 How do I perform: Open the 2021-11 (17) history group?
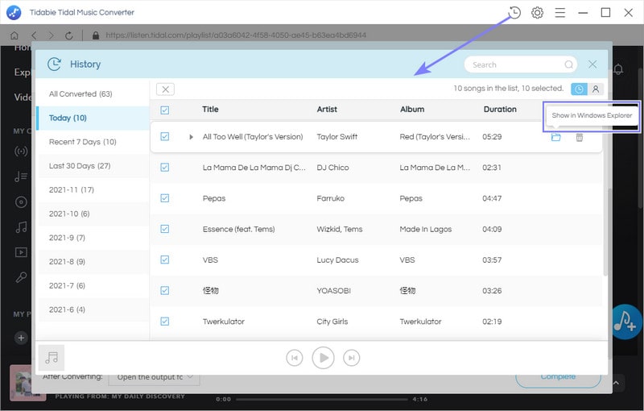[x=93, y=190]
